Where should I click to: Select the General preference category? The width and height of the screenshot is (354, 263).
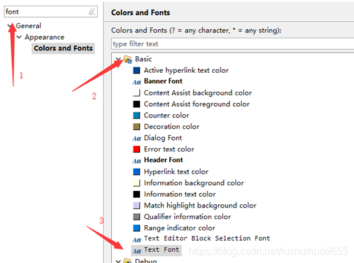coord(29,26)
